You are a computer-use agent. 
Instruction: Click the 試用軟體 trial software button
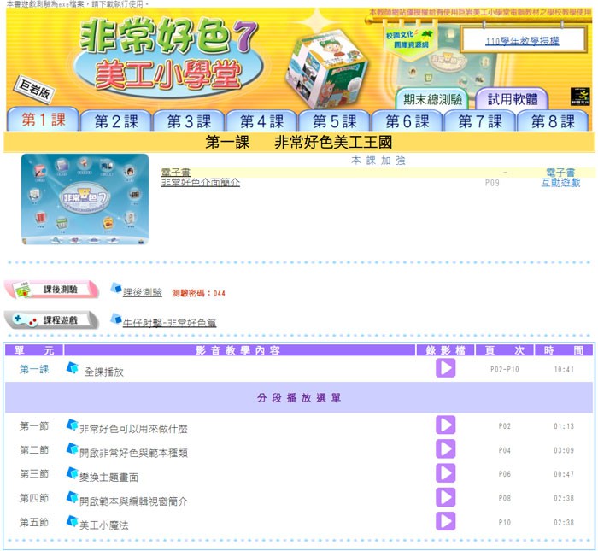pyautogui.click(x=513, y=98)
